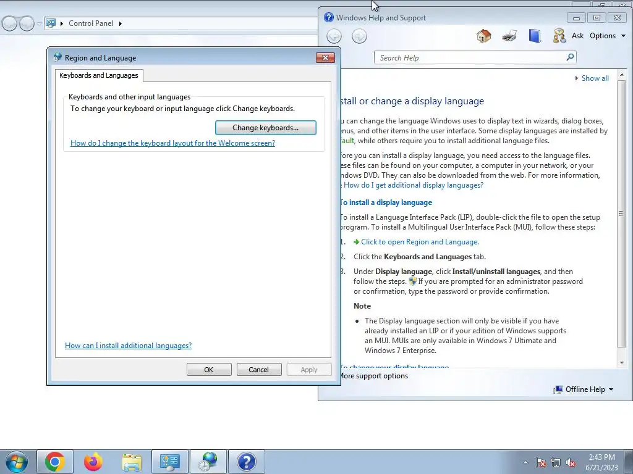Click Help scrollbar down arrow
This screenshot has height=474, width=633.
[622, 363]
